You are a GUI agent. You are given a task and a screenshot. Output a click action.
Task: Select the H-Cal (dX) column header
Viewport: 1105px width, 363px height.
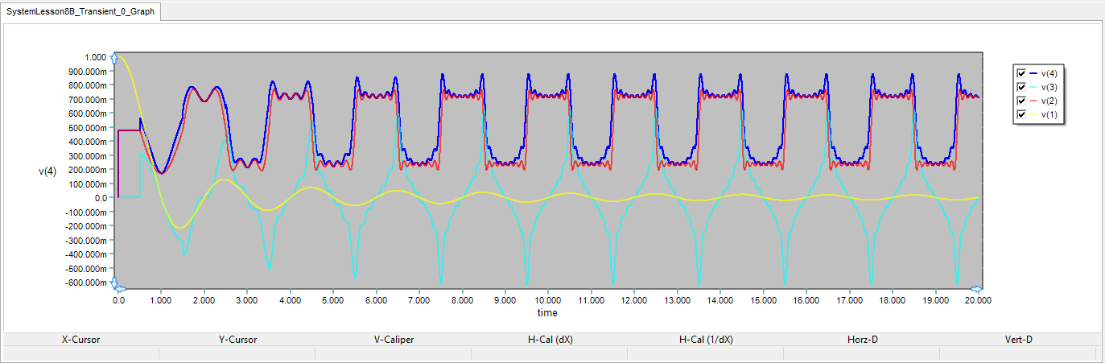pos(550,340)
